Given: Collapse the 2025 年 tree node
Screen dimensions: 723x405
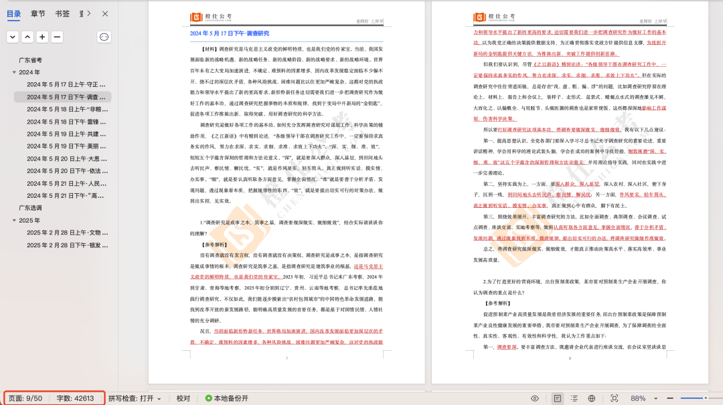Looking at the screenshot, I should point(15,221).
